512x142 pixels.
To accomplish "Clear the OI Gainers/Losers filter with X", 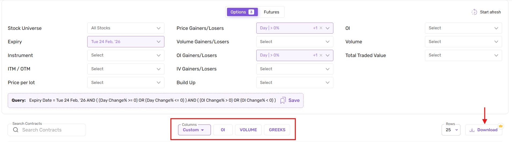I will point(321,55).
